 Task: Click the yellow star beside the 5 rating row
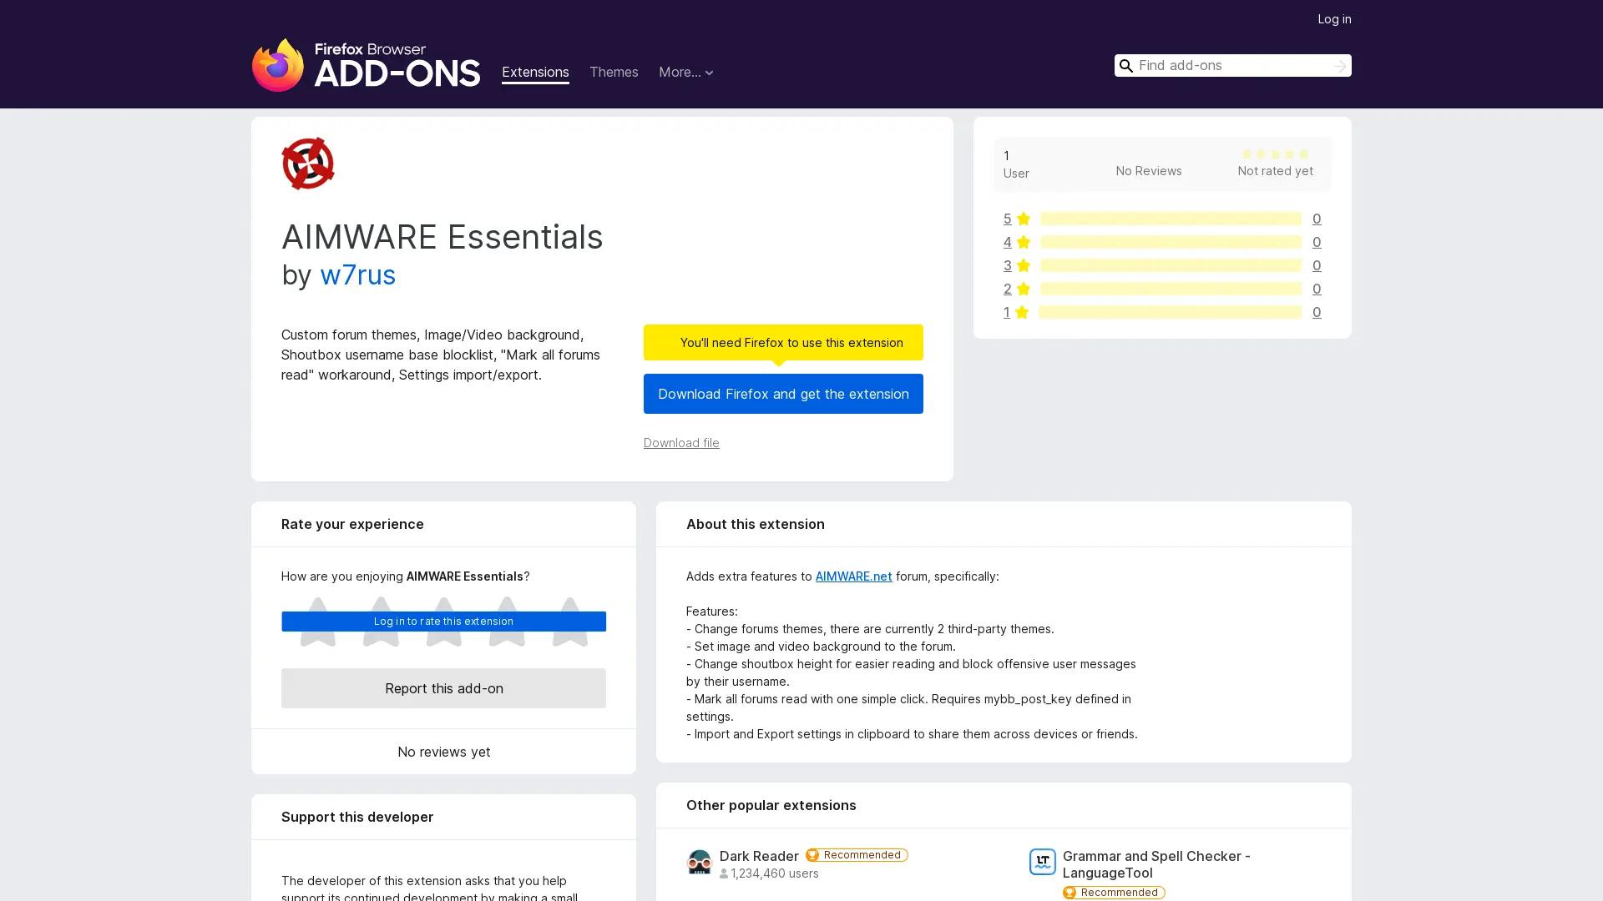click(x=1022, y=219)
